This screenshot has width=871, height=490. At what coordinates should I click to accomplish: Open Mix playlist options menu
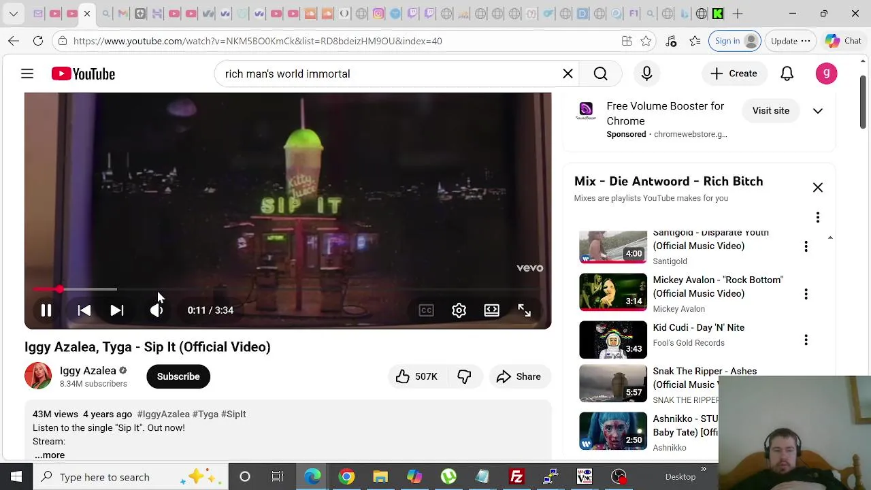(x=818, y=218)
